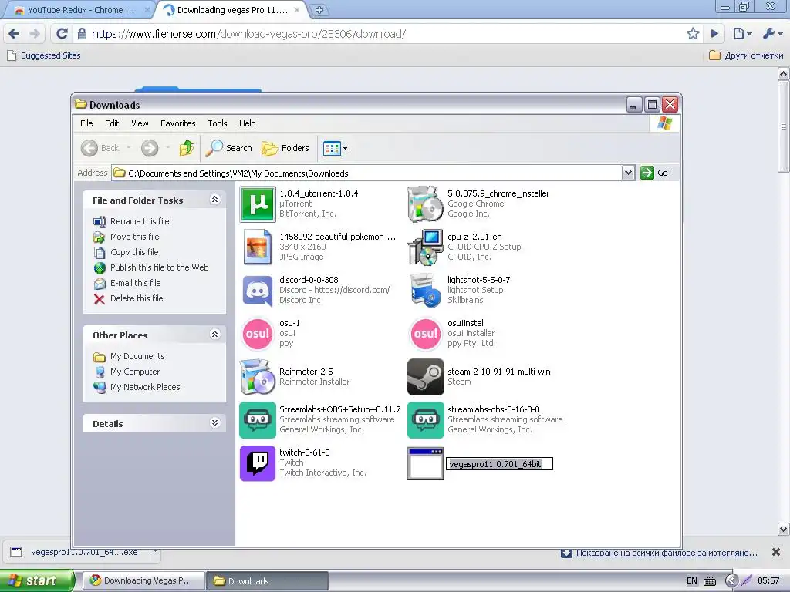Viewport: 790px width, 592px height.
Task: Open a new Chrome tab
Action: tap(319, 10)
